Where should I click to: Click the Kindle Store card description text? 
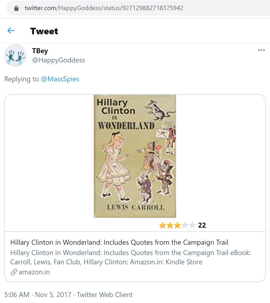tap(130, 257)
